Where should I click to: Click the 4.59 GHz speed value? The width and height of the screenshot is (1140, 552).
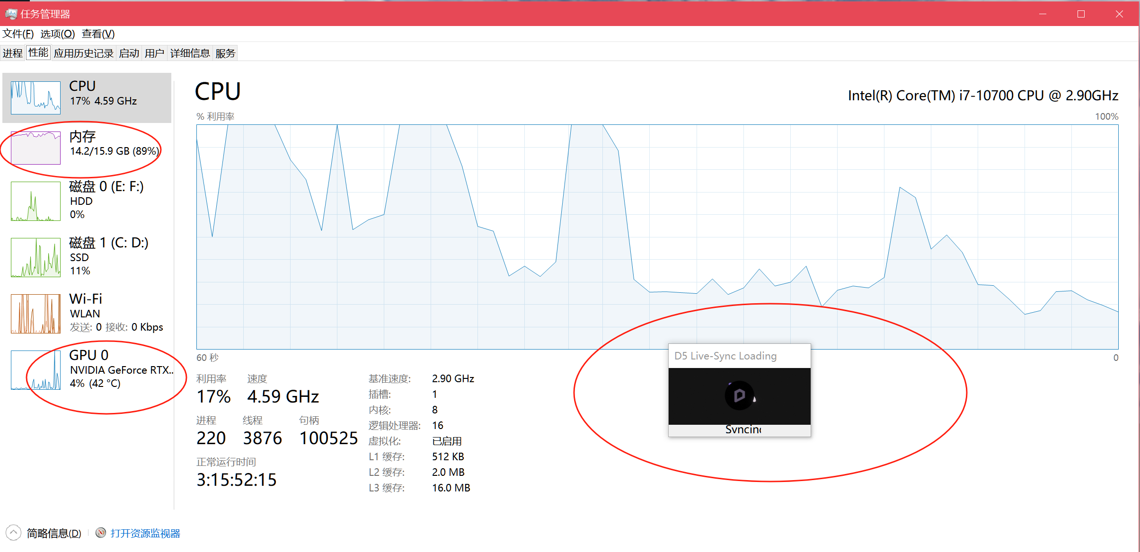[x=283, y=396]
